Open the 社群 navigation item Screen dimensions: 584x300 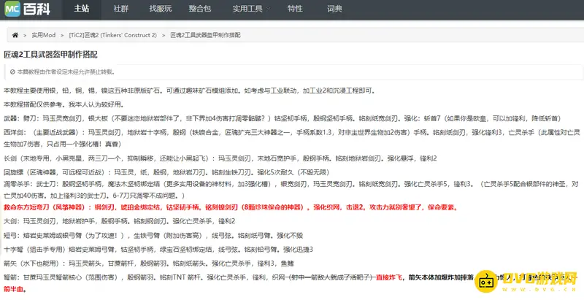(x=121, y=9)
